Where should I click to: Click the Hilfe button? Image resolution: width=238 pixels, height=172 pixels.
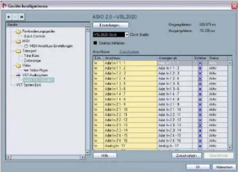(x=105, y=155)
